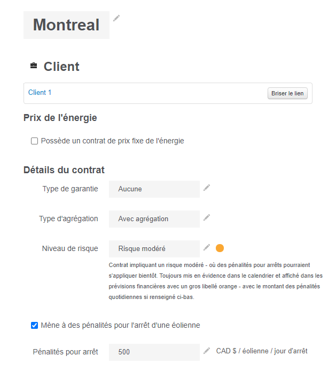Edit Niveau de risque using pencil icon
Viewport: 336px width, 380px height.
[207, 247]
